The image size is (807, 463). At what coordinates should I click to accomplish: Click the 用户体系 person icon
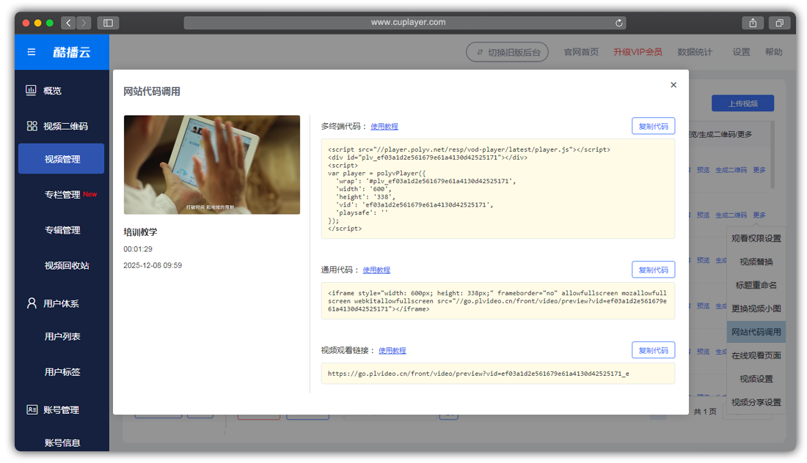coord(32,303)
